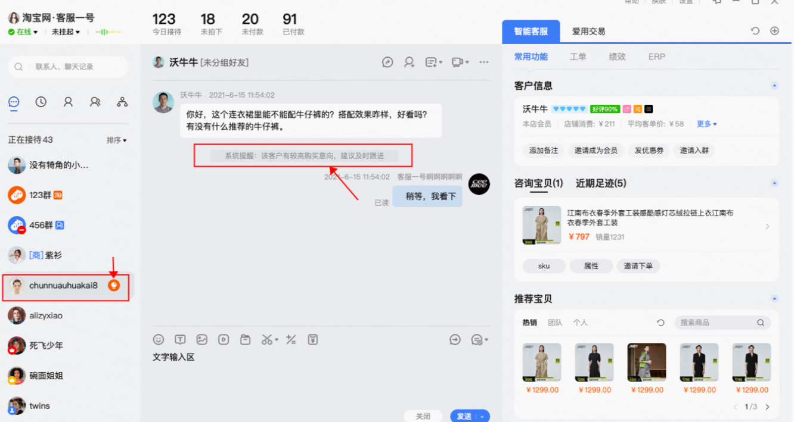Click the image sending icon above the input area

pyautogui.click(x=201, y=339)
